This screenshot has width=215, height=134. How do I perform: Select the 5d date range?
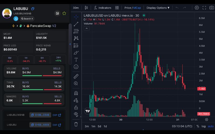pos(99,126)
